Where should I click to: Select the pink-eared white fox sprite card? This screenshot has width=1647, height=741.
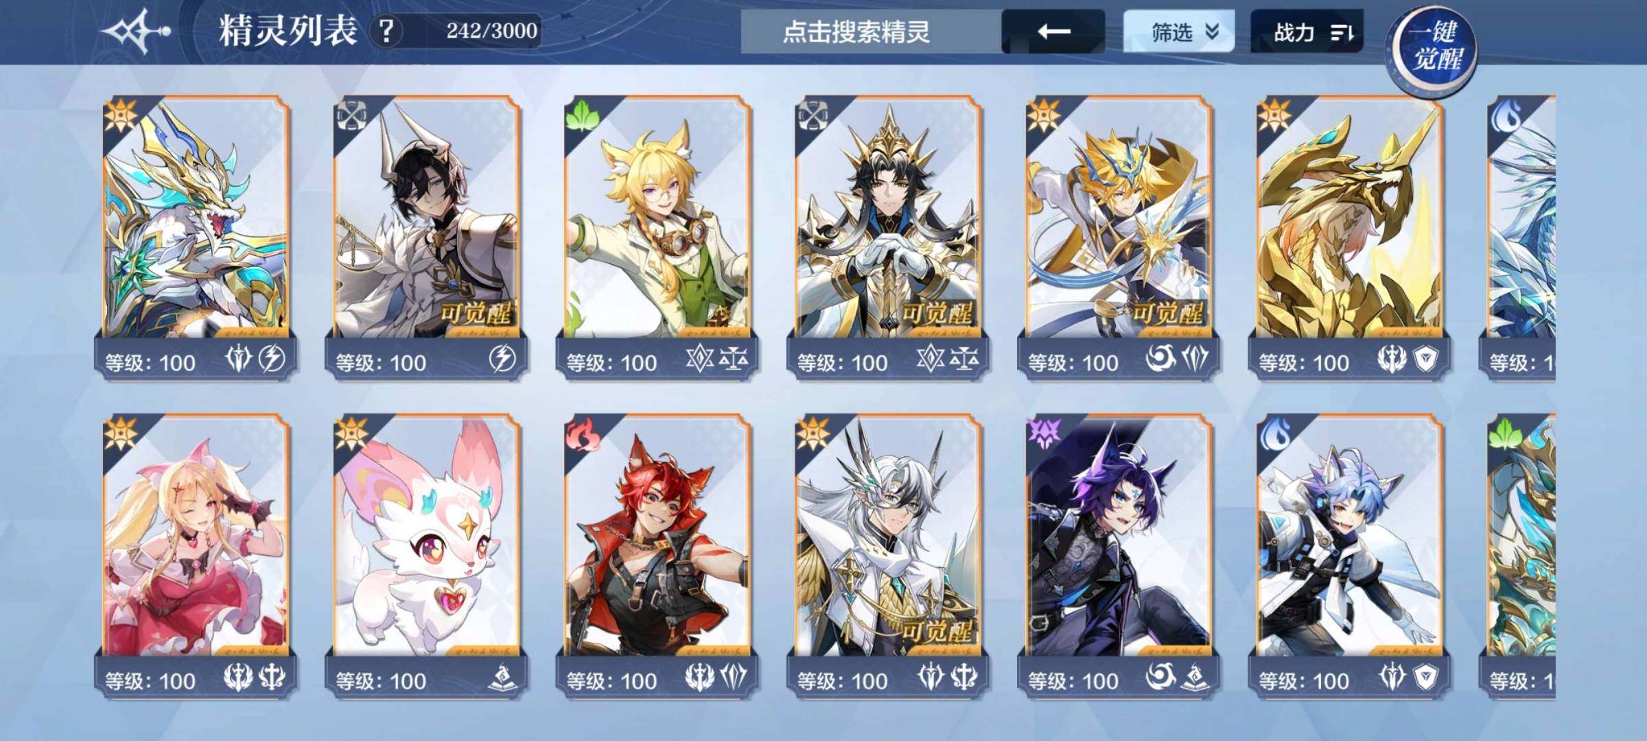tap(427, 556)
